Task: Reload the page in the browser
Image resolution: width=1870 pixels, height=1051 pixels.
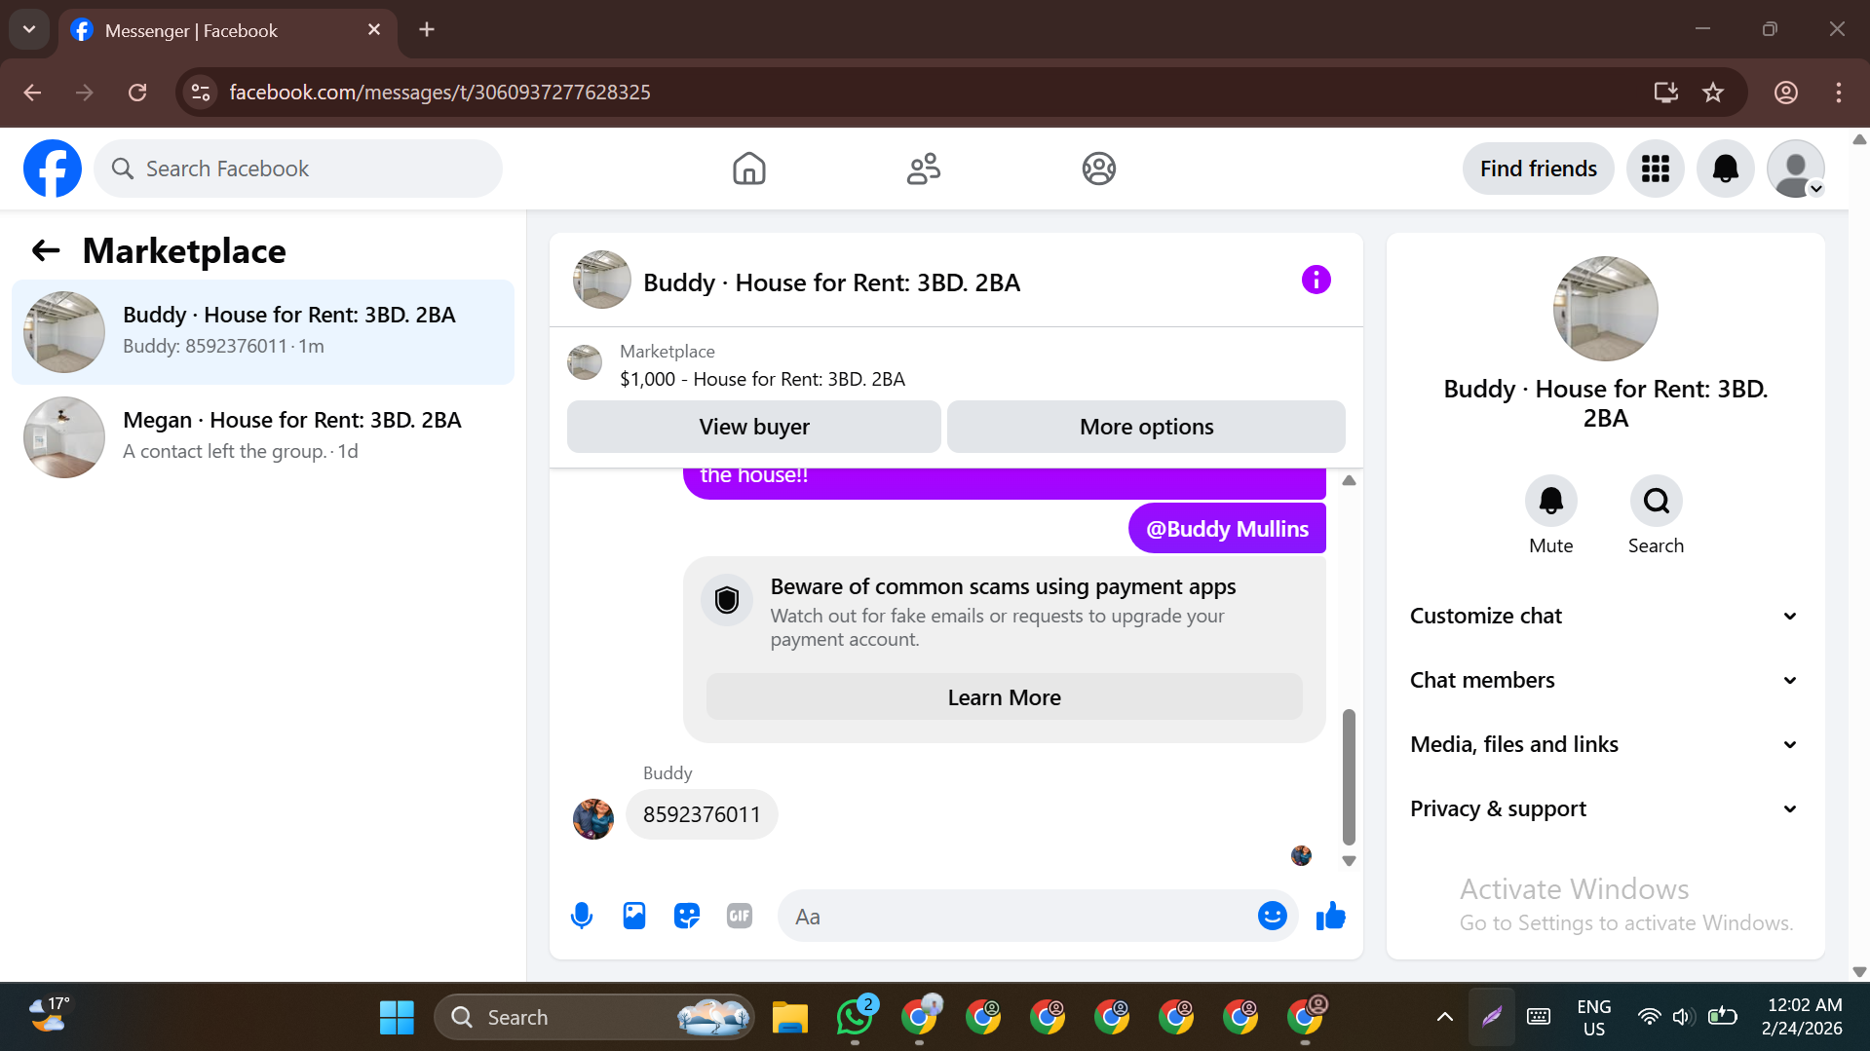Action: click(137, 93)
